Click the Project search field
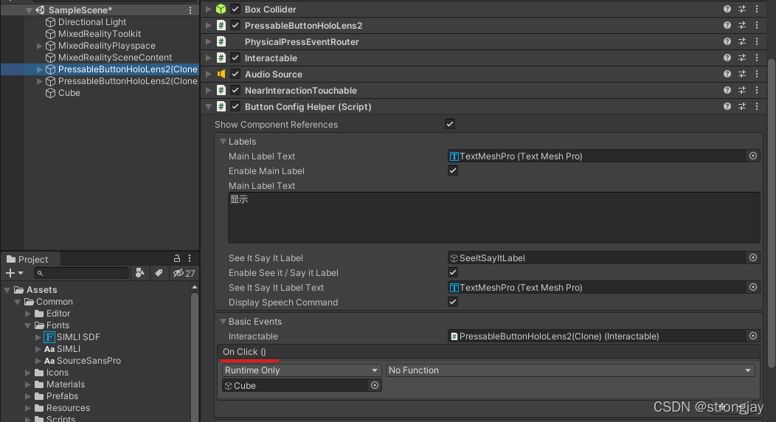The height and width of the screenshot is (422, 776). [81, 273]
